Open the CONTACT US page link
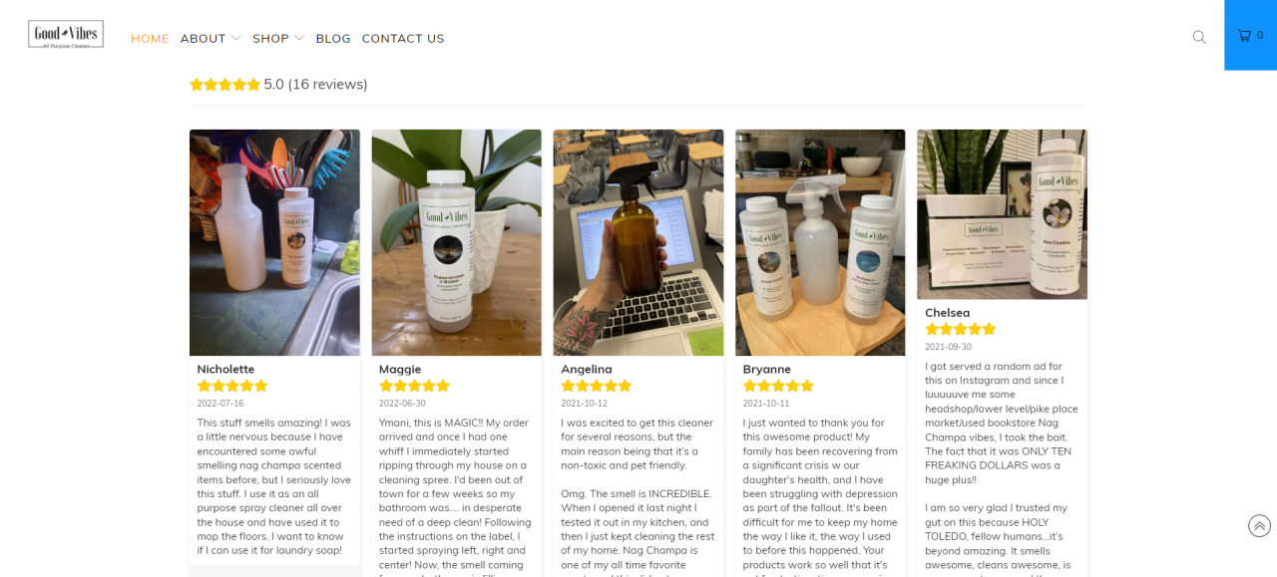This screenshot has height=577, width=1277. [x=403, y=38]
